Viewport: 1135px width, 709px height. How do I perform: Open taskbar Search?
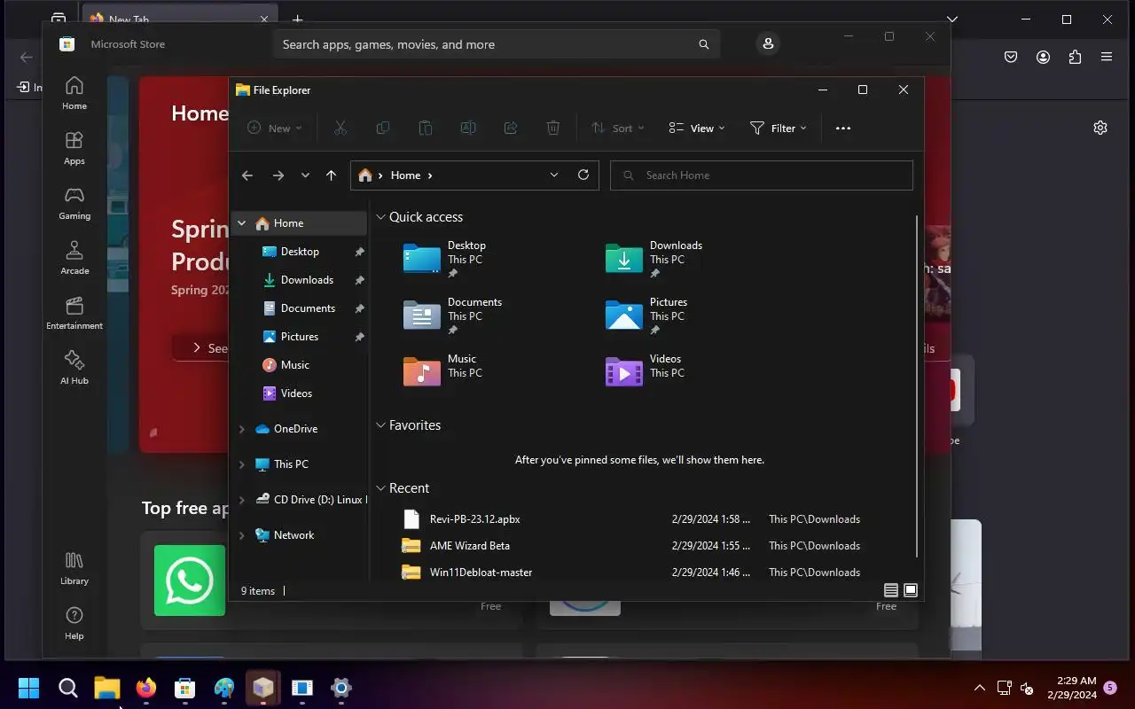tap(68, 688)
